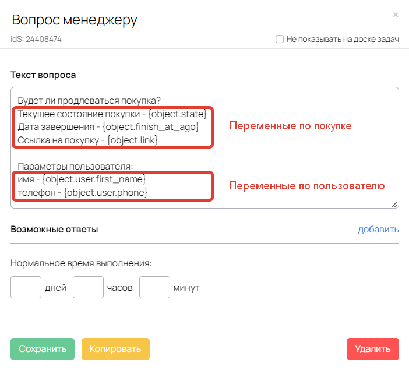Click the Возможные ответы heading
The width and height of the screenshot is (409, 370).
(54, 230)
